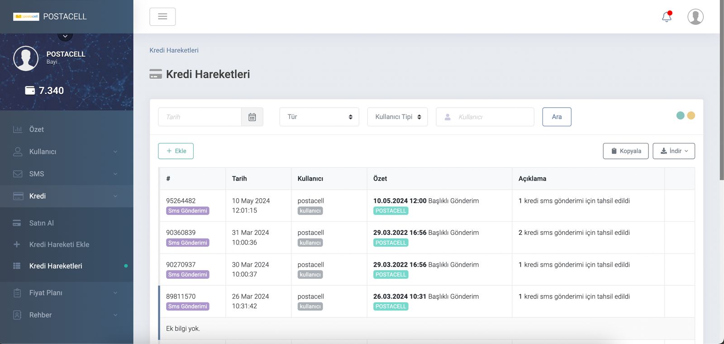Click the Kullanıcı search input field
Image resolution: width=724 pixels, height=344 pixels.
(x=485, y=117)
